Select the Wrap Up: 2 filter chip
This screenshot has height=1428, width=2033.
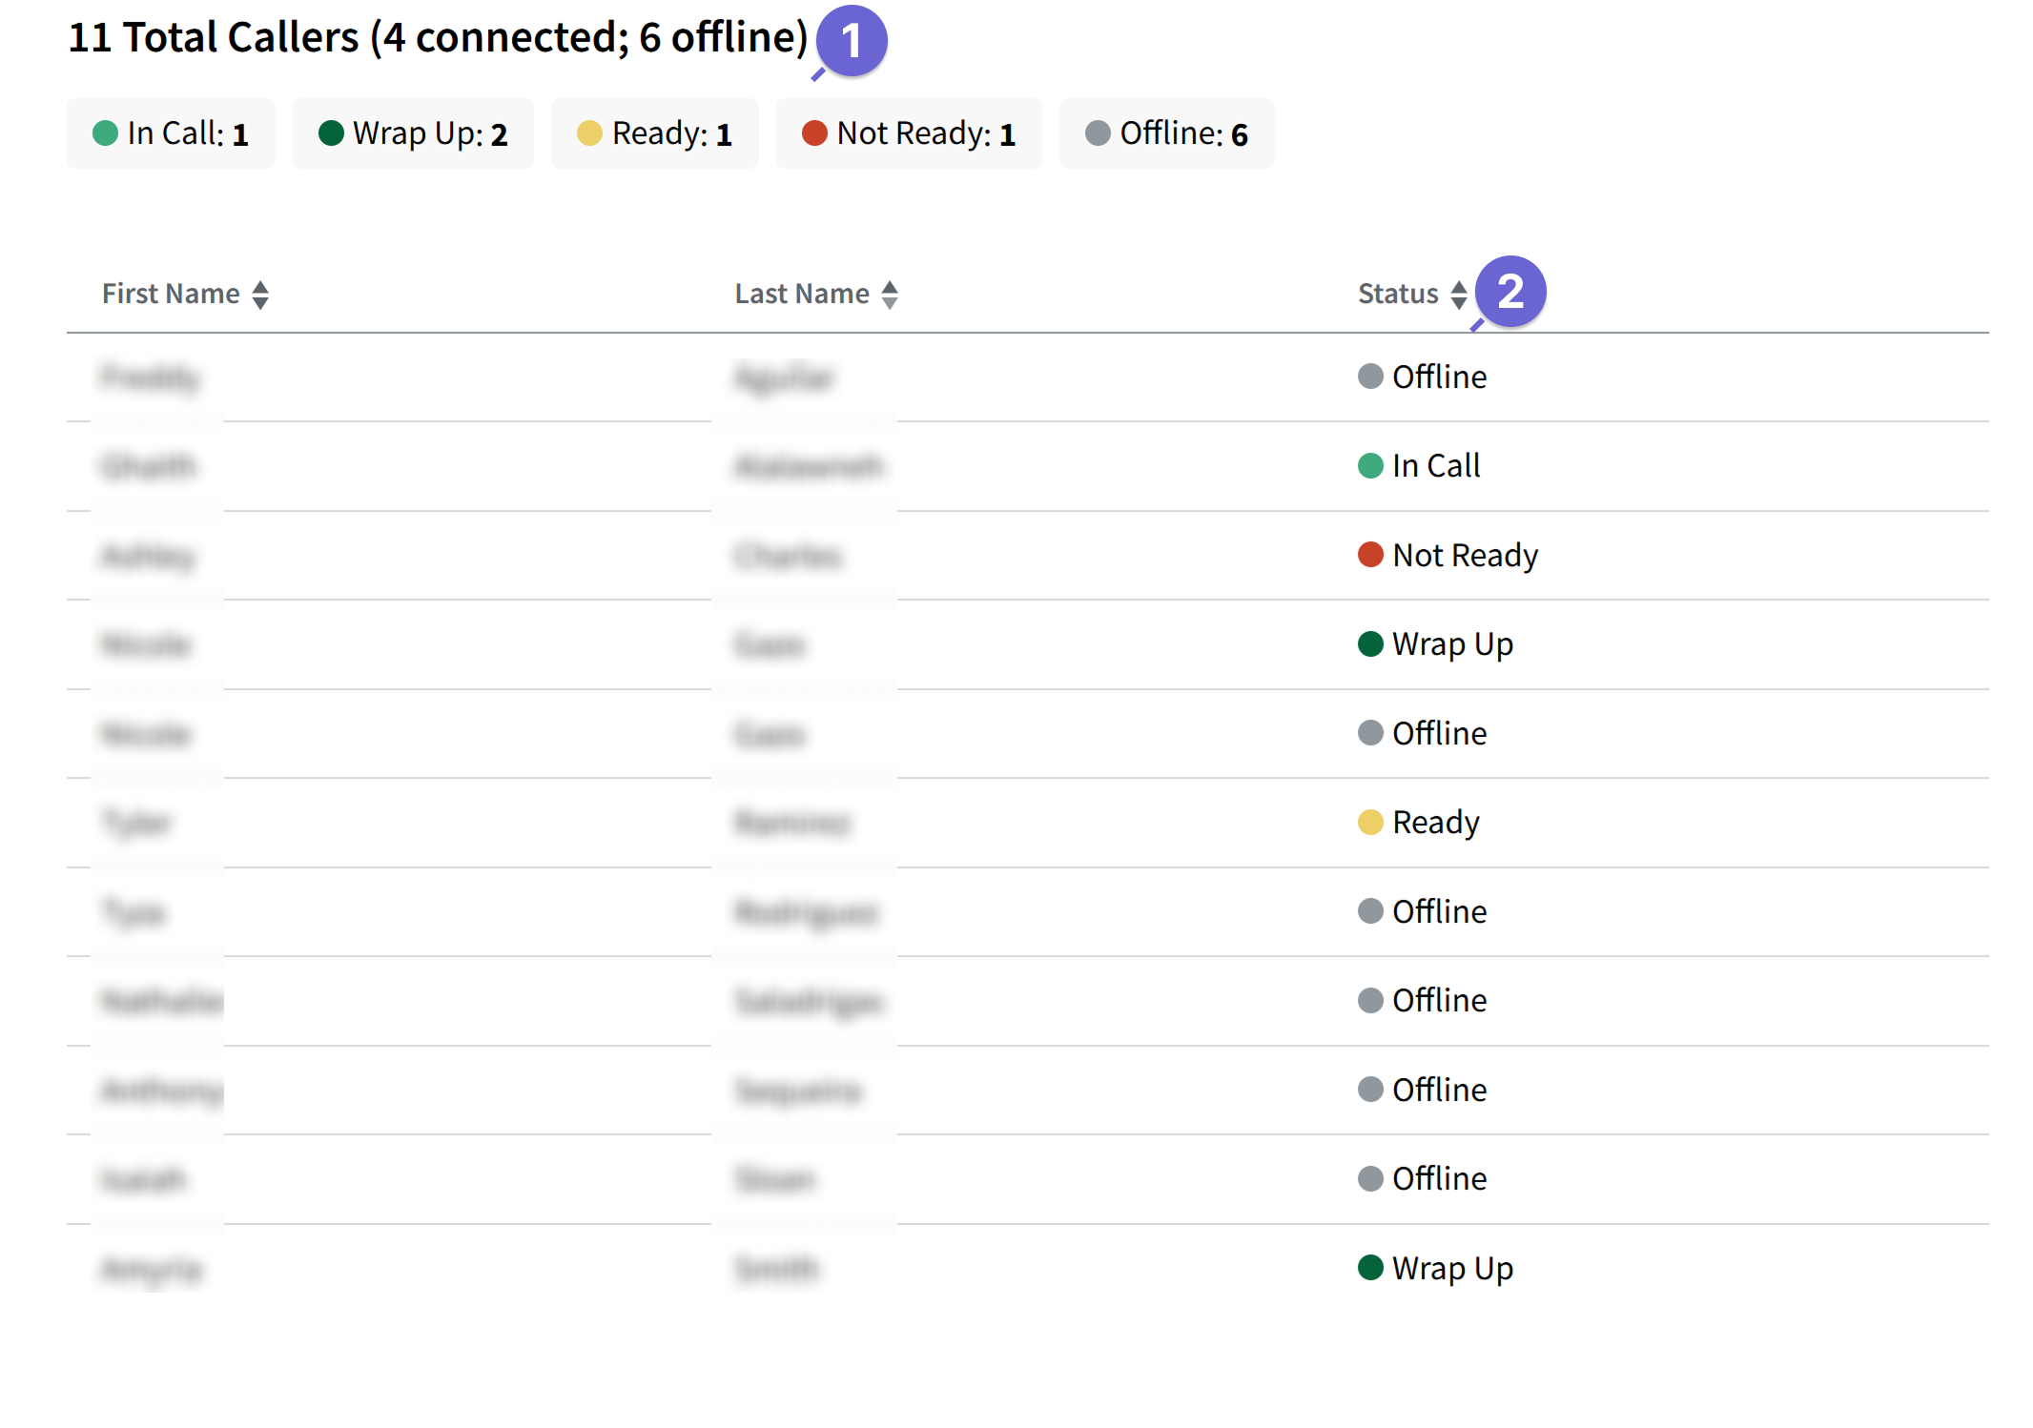413,133
